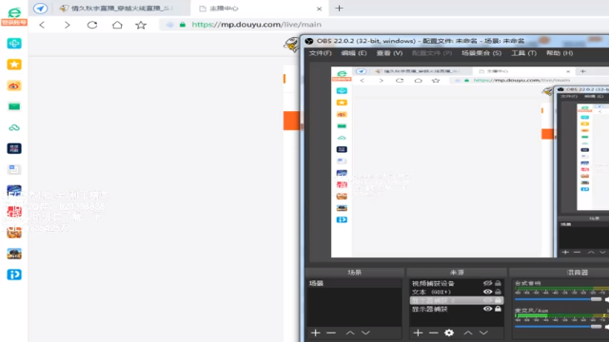This screenshot has width=609, height=342.
Task: Open the Weibo sidebar icon
Action: pyautogui.click(x=14, y=85)
